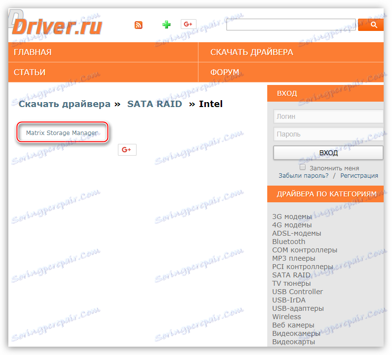Focus the Логин input field
The width and height of the screenshot is (392, 355).
328,116
